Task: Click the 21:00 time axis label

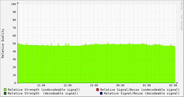Action: tap(41, 85)
